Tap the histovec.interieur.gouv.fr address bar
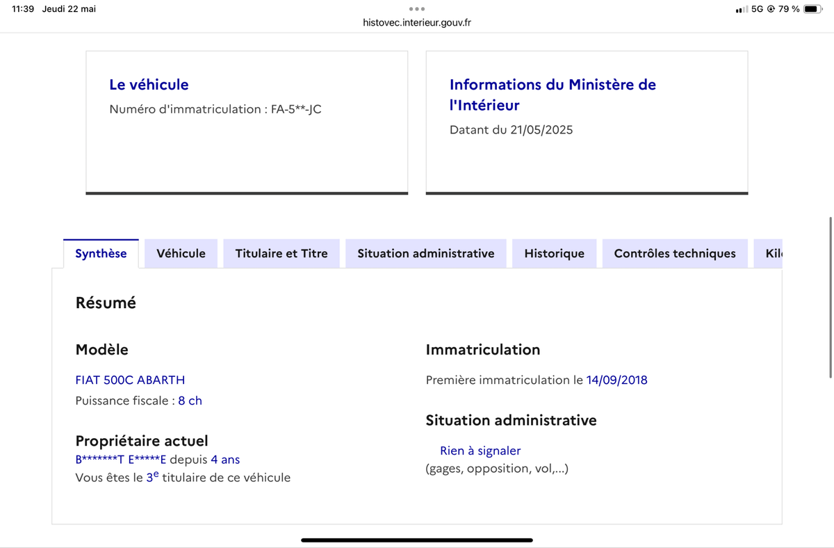This screenshot has width=834, height=548. [417, 22]
